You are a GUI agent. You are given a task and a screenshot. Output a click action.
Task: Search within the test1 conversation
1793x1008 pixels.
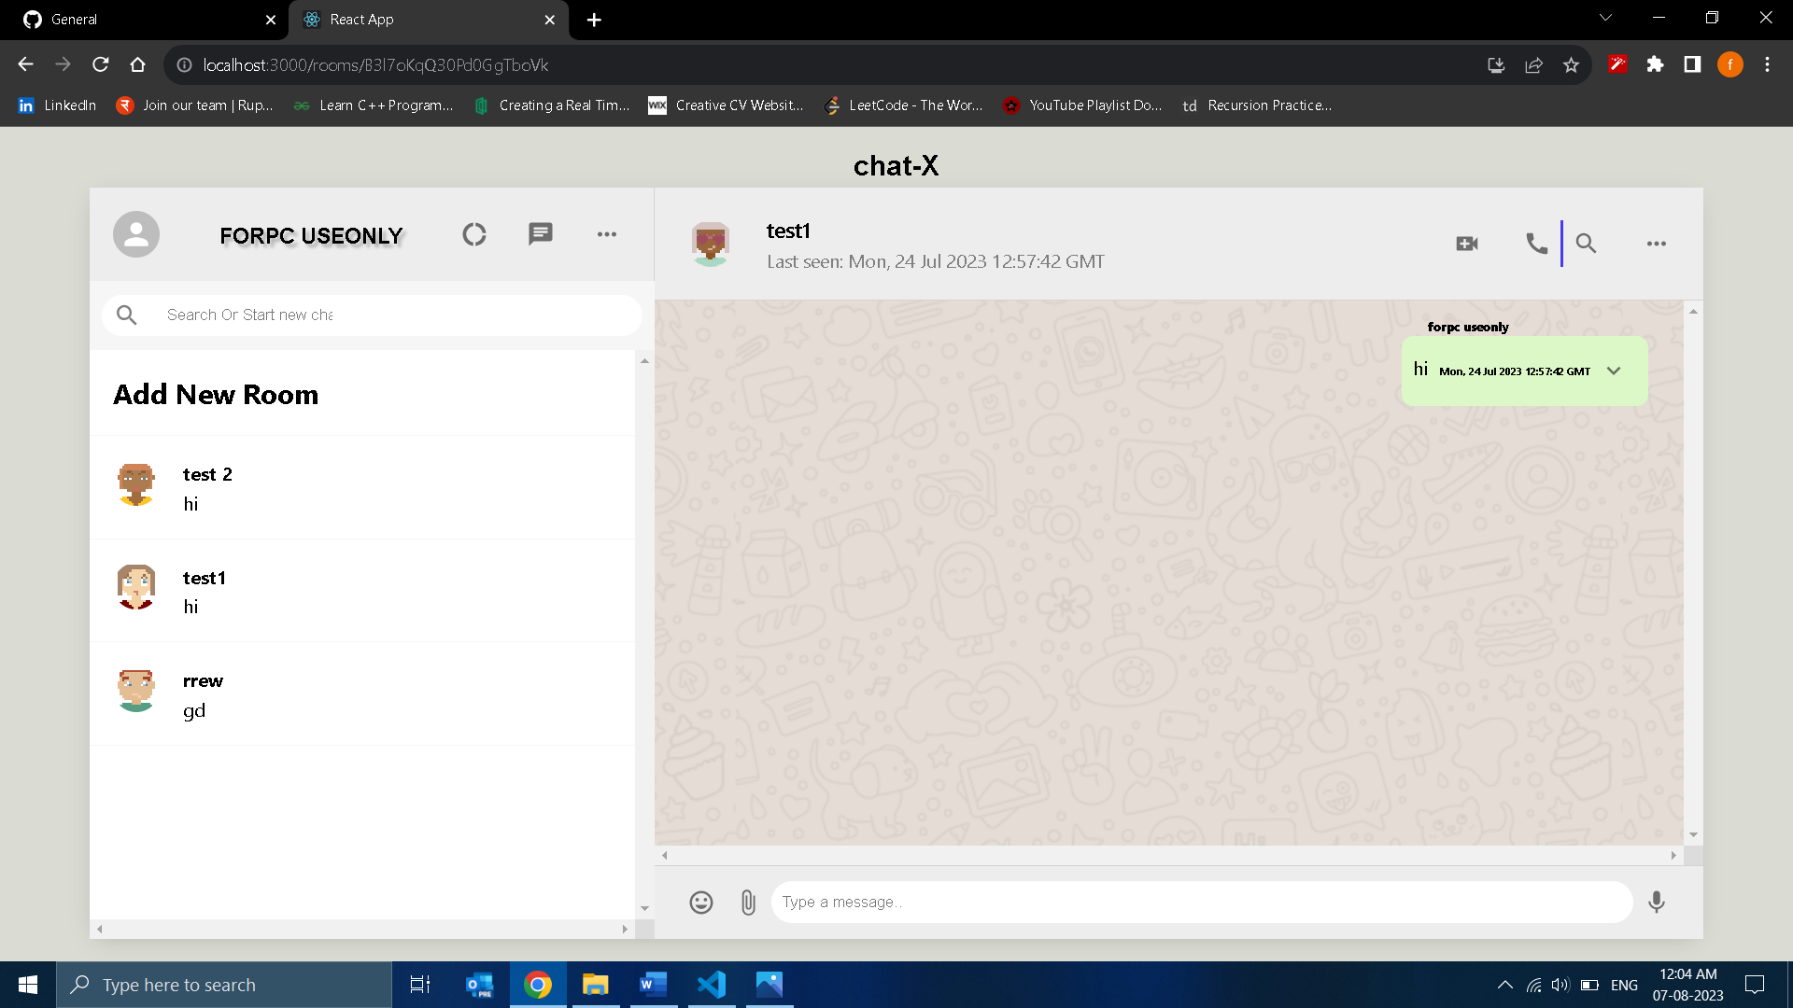1586,243
